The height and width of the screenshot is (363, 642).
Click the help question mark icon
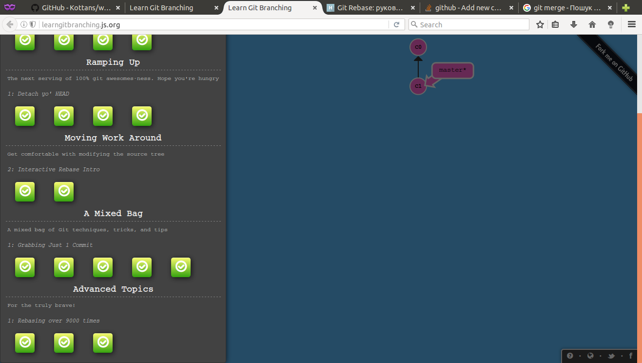[x=570, y=356]
